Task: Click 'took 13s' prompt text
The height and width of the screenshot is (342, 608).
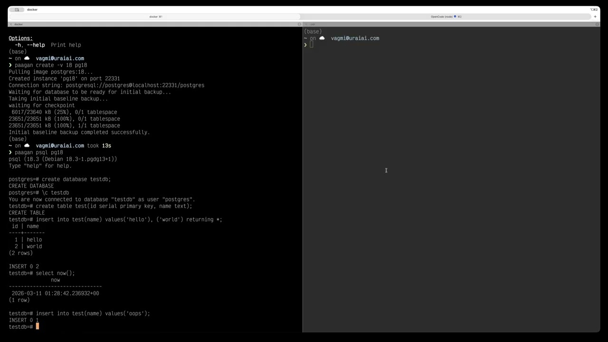Action: 99,146
